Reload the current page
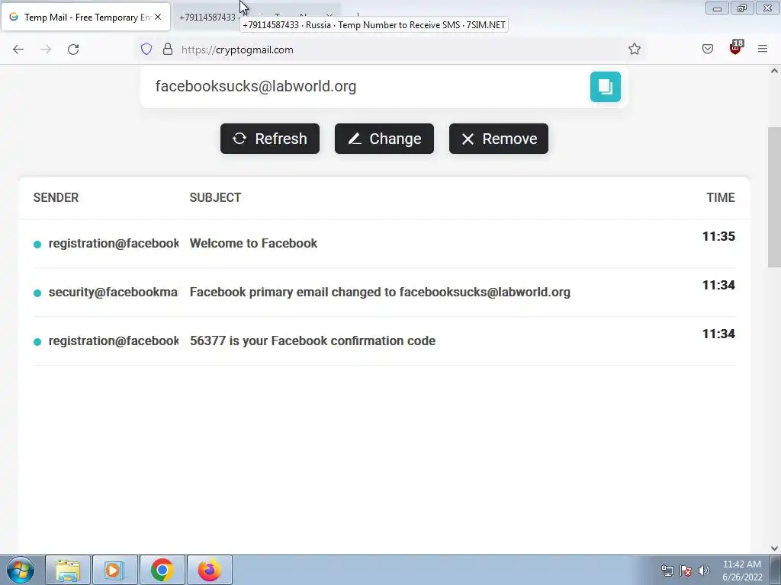 [73, 50]
